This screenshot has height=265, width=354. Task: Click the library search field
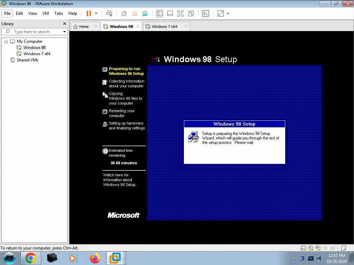[x=34, y=32]
